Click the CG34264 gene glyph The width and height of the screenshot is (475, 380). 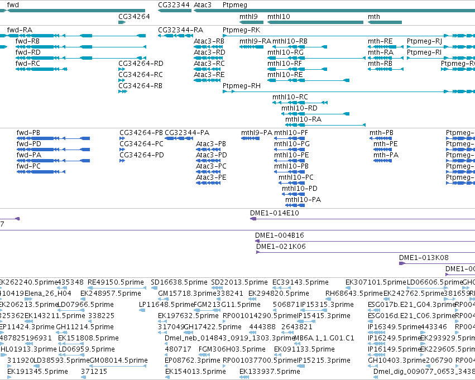(122, 22)
